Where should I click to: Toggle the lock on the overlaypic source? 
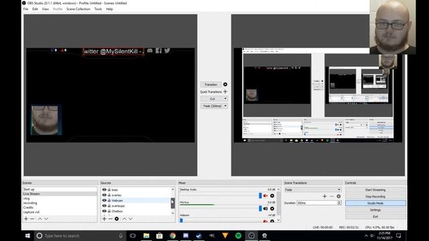109,206
